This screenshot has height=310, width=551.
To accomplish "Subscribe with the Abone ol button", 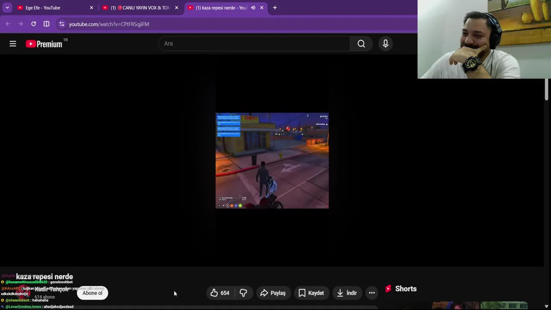I will tap(93, 293).
